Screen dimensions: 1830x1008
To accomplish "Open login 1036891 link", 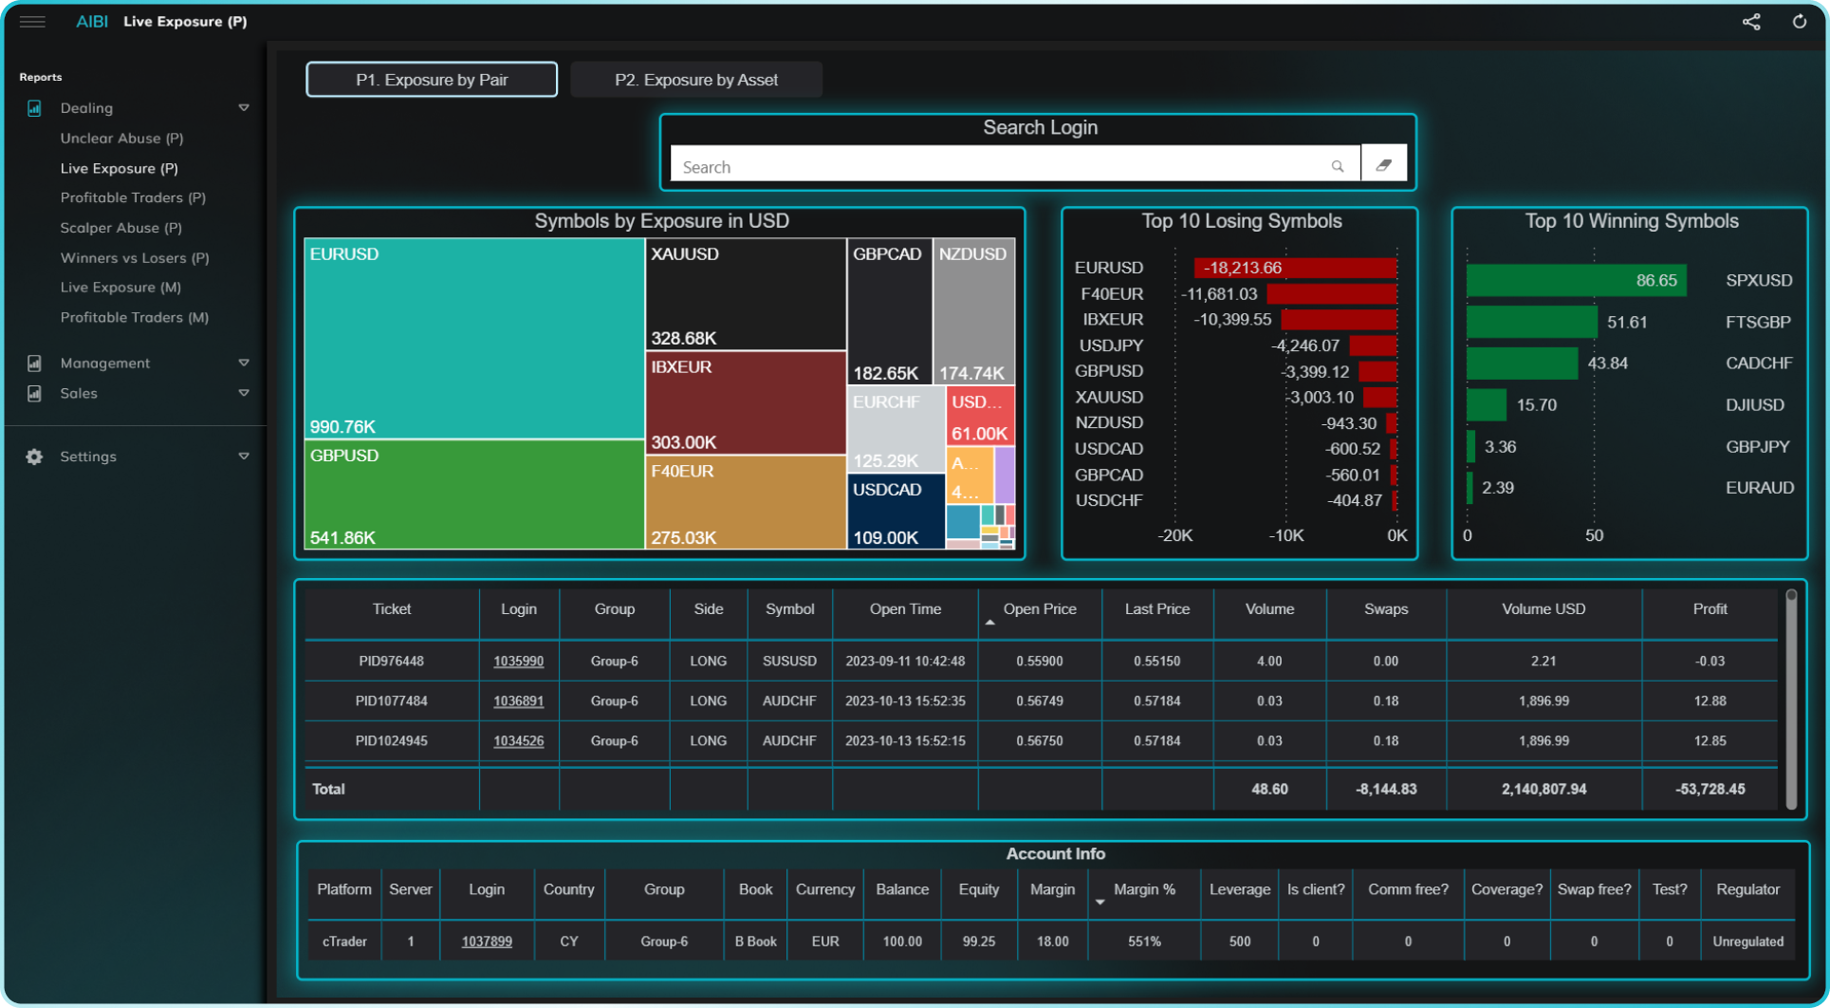I will 518,700.
